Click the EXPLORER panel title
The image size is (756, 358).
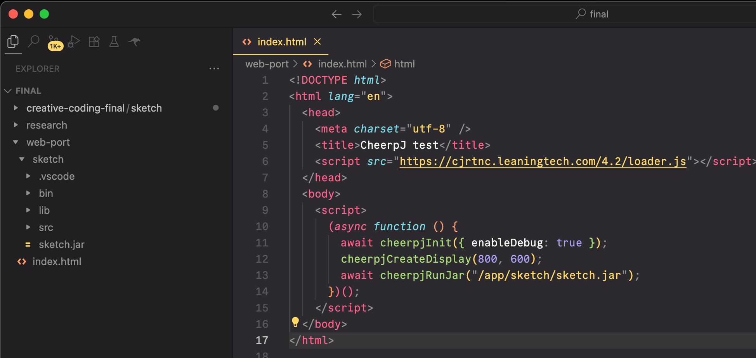[x=38, y=69]
